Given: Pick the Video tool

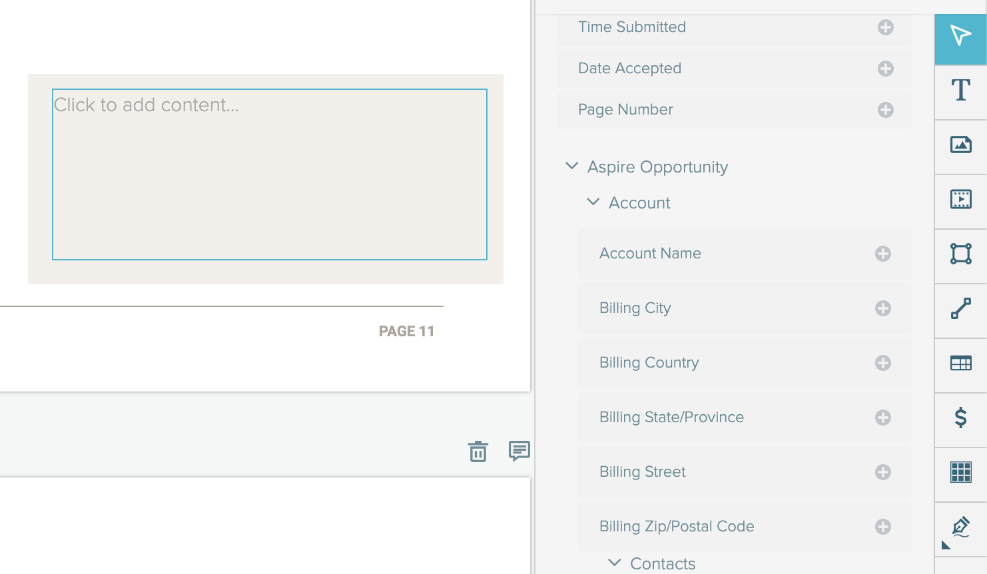Looking at the screenshot, I should coord(960,199).
